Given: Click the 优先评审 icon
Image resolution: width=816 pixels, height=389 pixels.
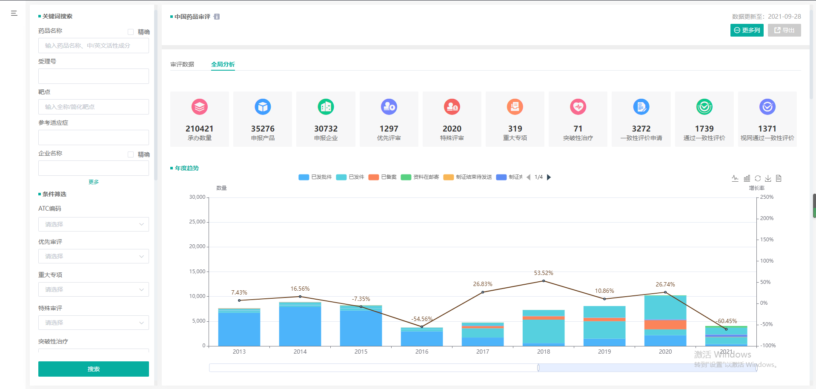Looking at the screenshot, I should [389, 107].
